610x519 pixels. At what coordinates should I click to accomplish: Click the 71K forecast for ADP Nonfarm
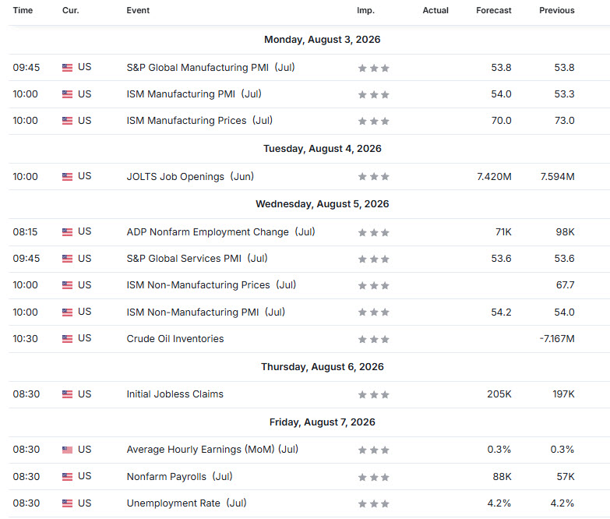tap(503, 232)
